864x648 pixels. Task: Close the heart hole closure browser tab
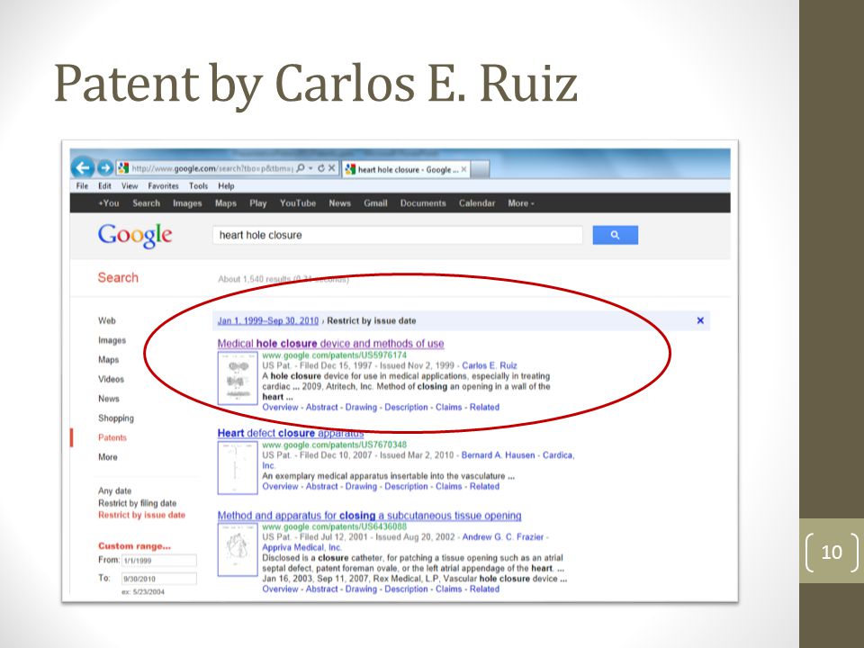(x=463, y=169)
